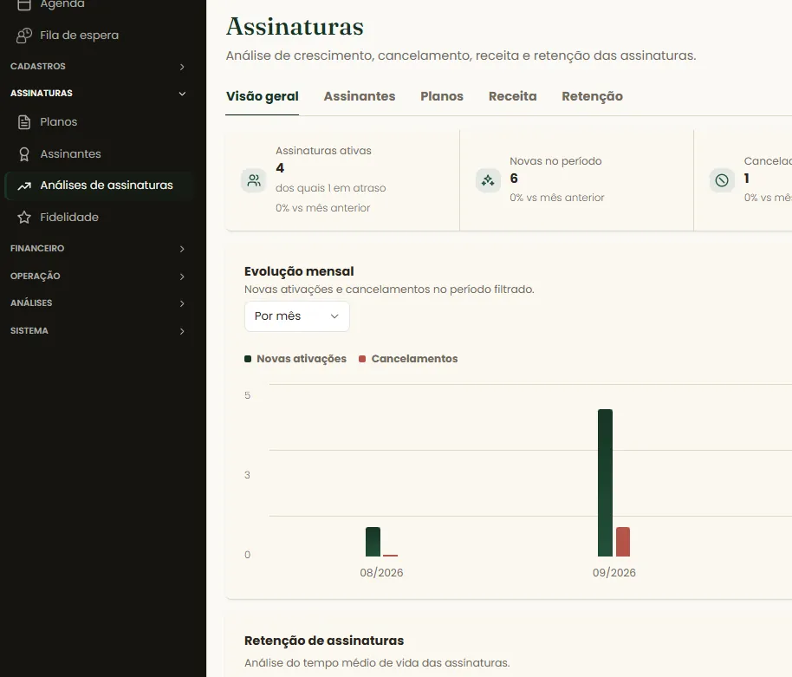Click the Evolução mensal heading
The height and width of the screenshot is (677, 792).
[x=299, y=272]
